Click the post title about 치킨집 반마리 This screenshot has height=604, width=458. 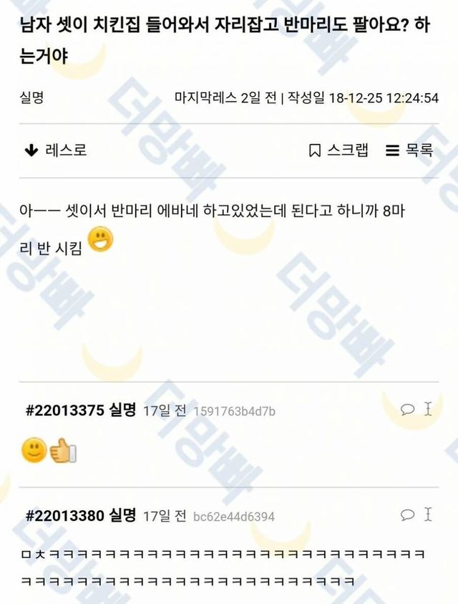(x=225, y=41)
